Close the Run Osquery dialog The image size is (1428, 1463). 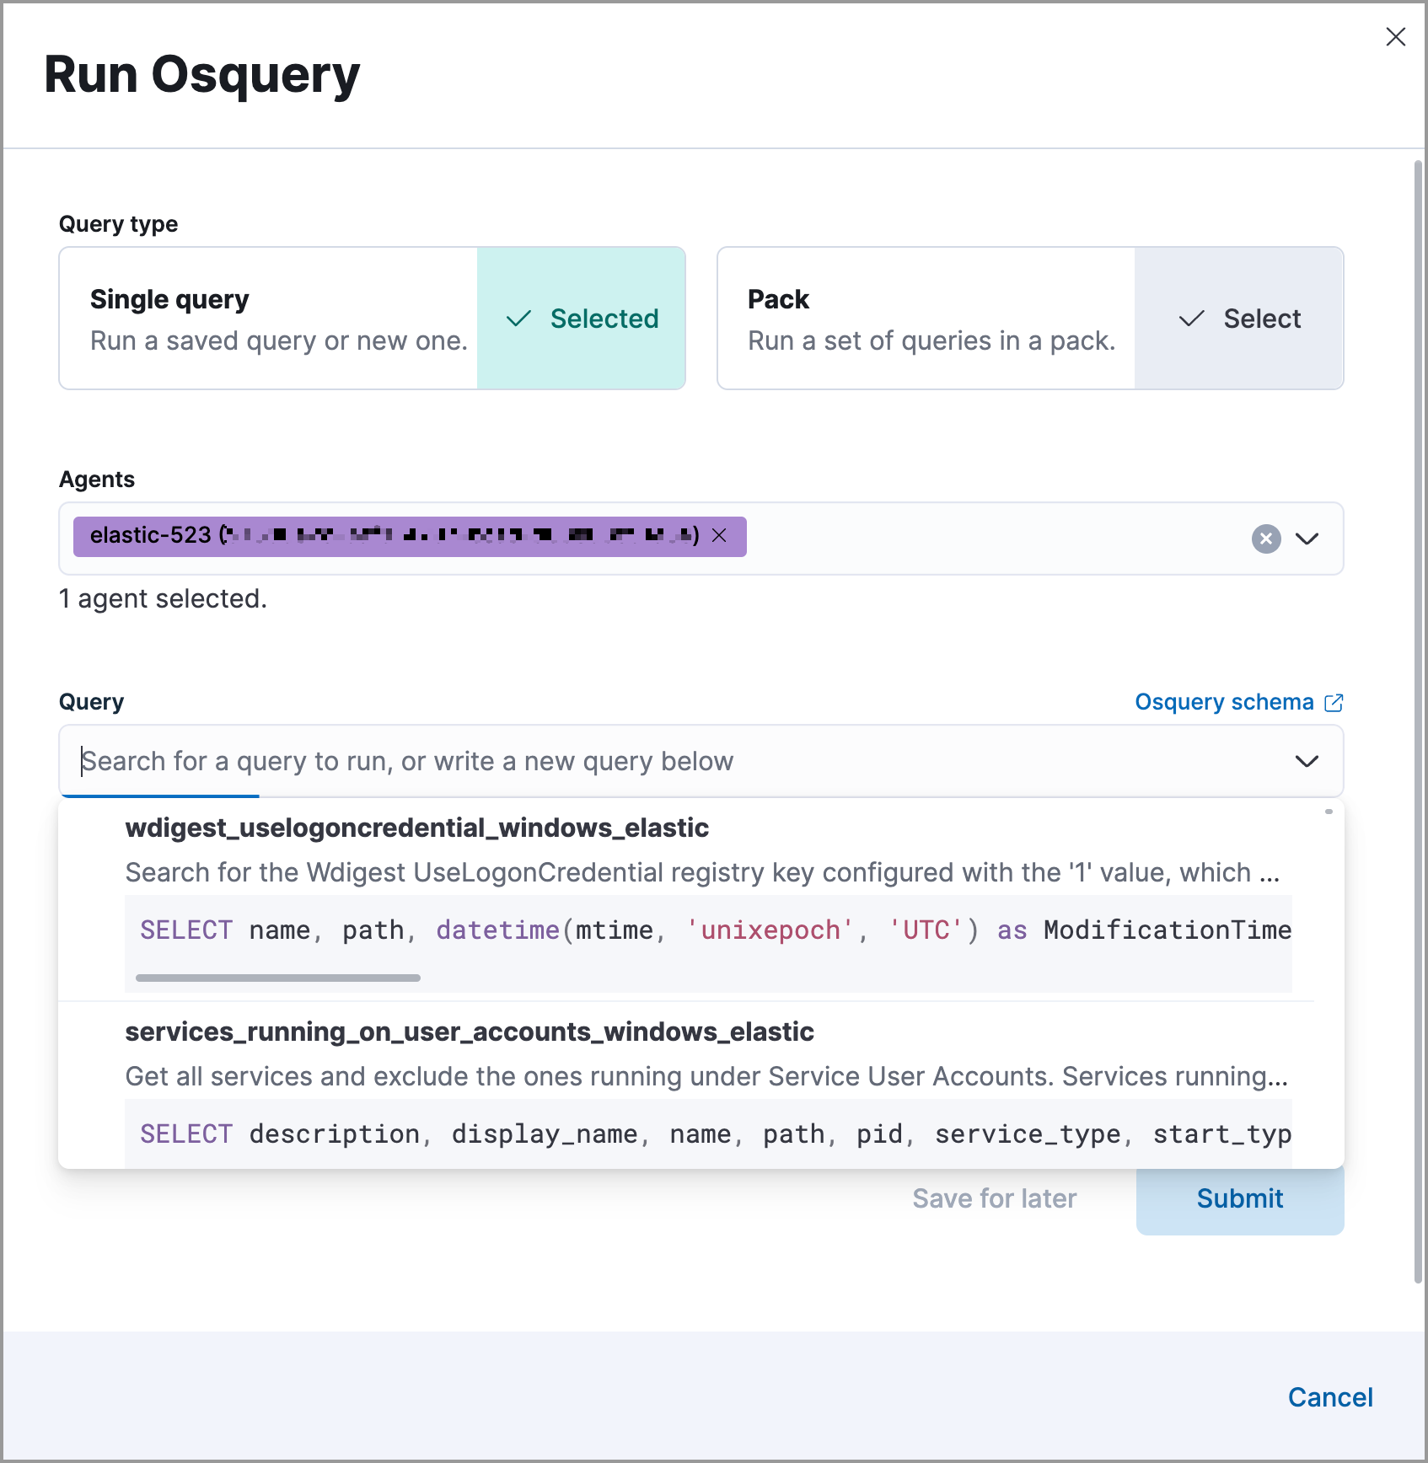(1395, 36)
